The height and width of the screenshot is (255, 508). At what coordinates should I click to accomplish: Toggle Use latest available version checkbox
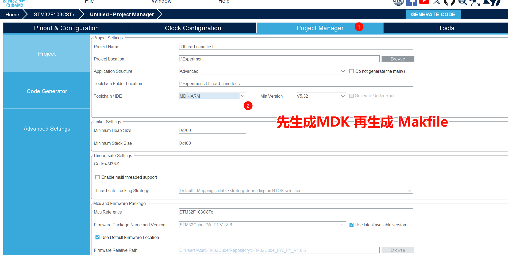pyautogui.click(x=352, y=225)
